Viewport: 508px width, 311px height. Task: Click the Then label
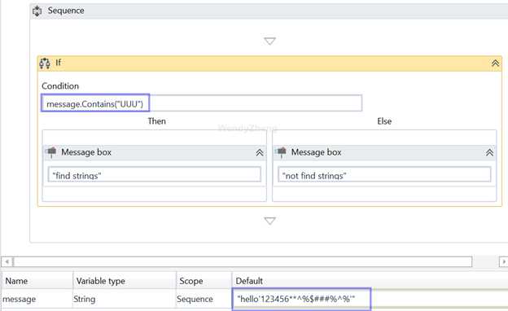[157, 121]
